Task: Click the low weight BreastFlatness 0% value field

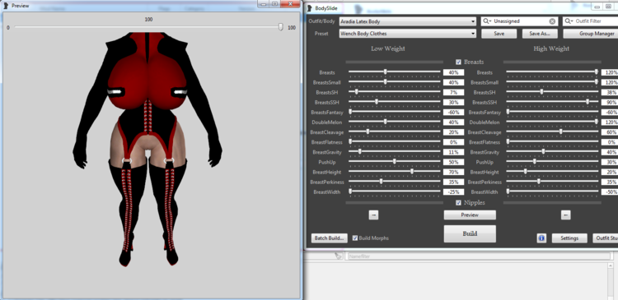Action: point(454,142)
